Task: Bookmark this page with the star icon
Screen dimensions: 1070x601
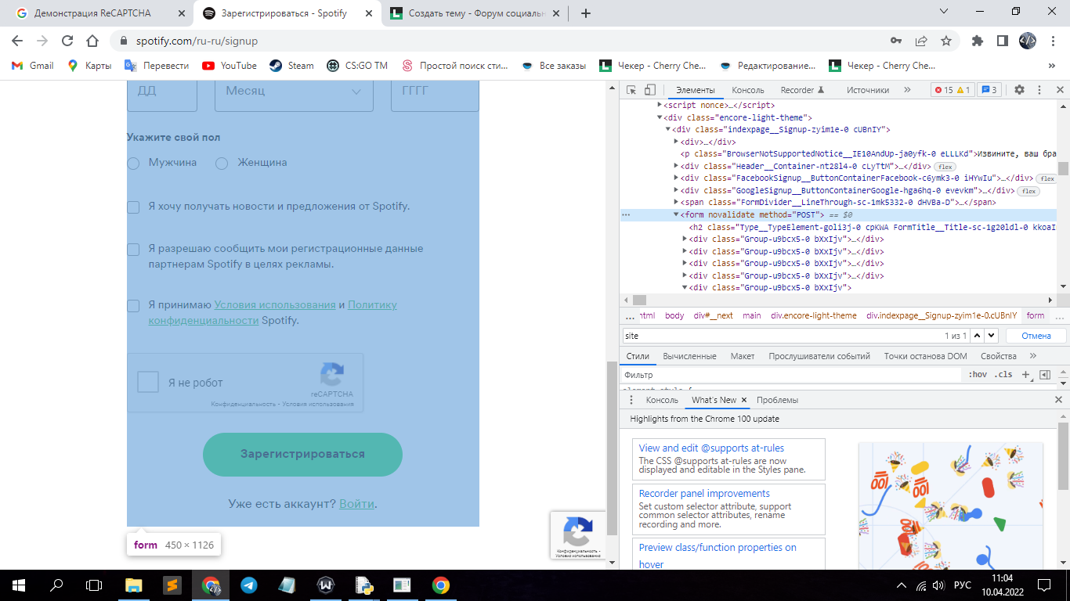Action: (946, 41)
